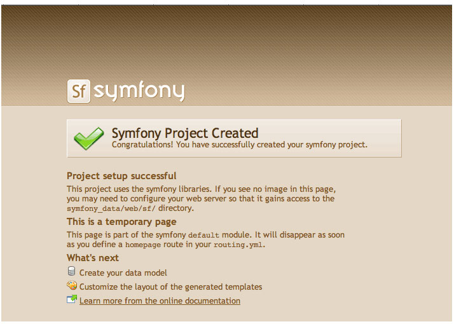Click the symfony wordmark logo
This screenshot has width=454, height=324.
(x=139, y=91)
